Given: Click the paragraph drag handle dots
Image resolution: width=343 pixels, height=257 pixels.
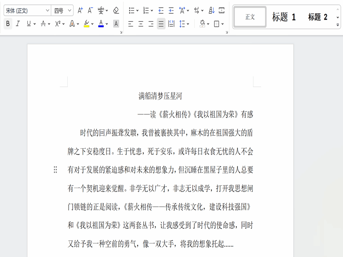Looking at the screenshot, I should click(x=55, y=170).
